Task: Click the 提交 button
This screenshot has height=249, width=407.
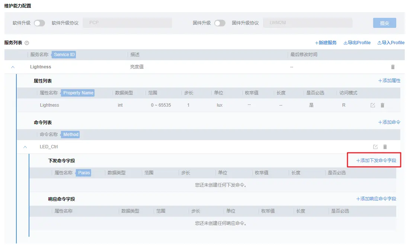Action: (x=385, y=23)
